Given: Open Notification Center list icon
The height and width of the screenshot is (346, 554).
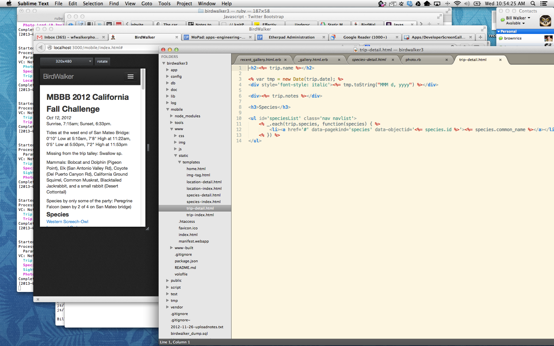Looking at the screenshot, I should click(x=544, y=4).
